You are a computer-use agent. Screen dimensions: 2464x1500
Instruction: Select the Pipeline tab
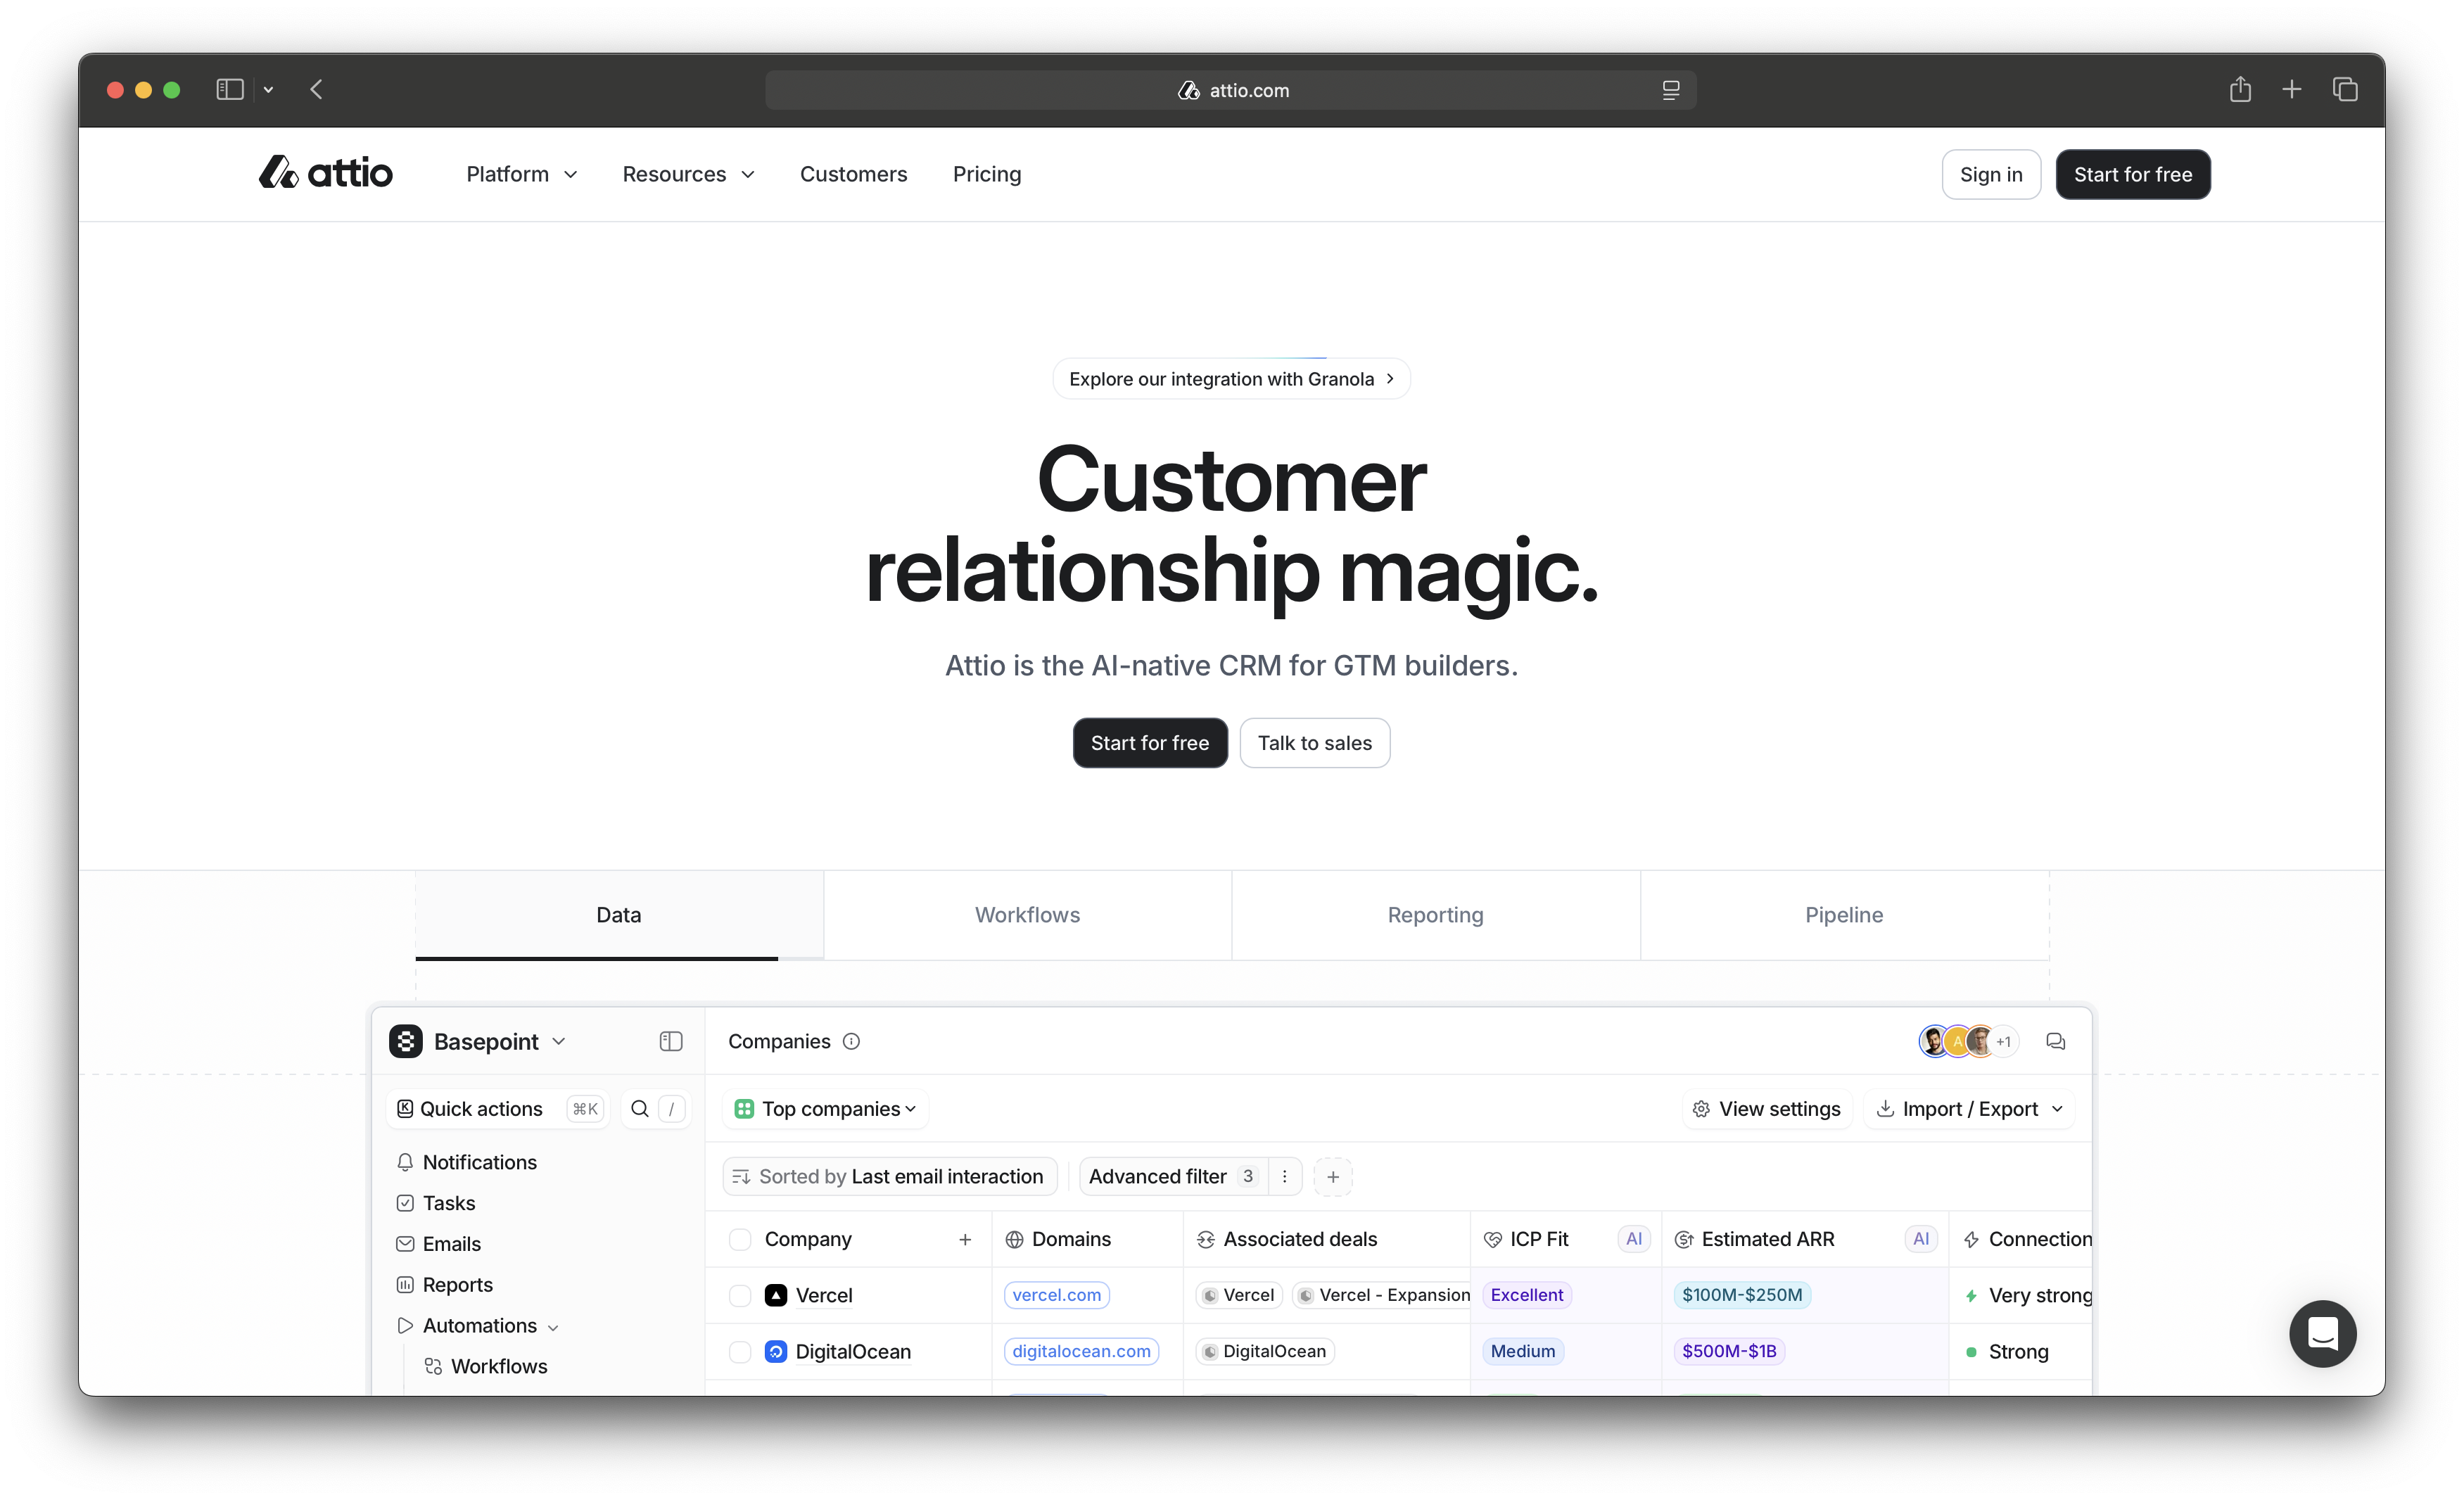pos(1843,914)
